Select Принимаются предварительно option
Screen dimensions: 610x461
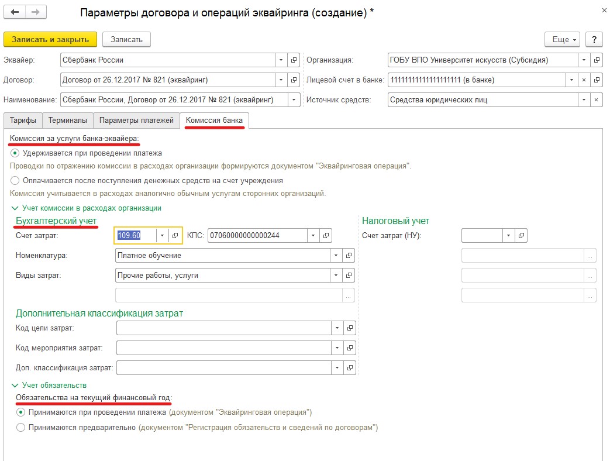click(x=20, y=427)
